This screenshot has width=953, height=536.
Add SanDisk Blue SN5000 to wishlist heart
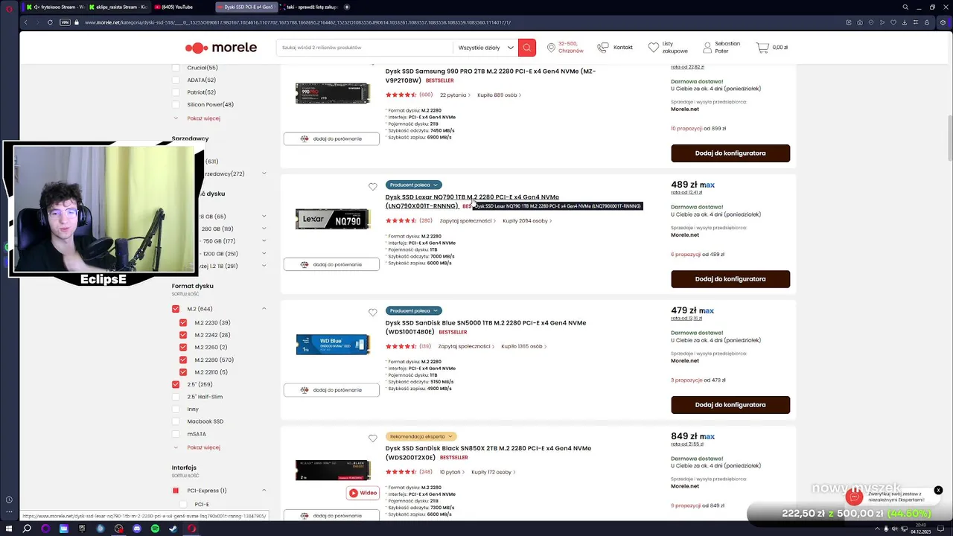(373, 313)
